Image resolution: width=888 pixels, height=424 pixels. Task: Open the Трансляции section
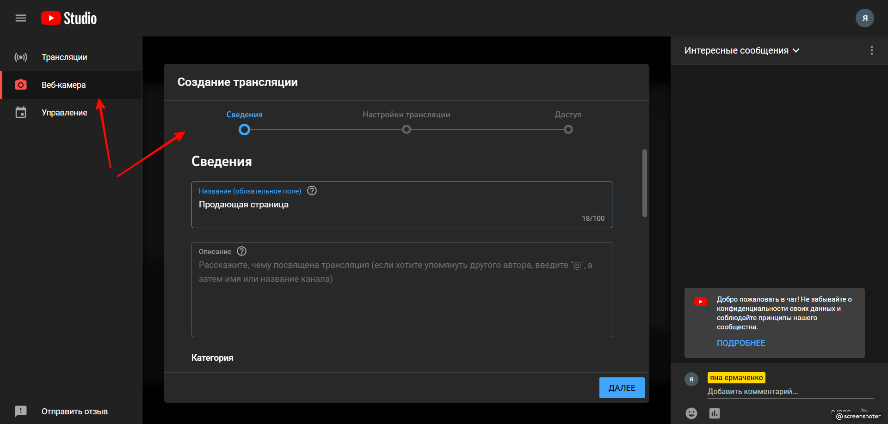(64, 57)
